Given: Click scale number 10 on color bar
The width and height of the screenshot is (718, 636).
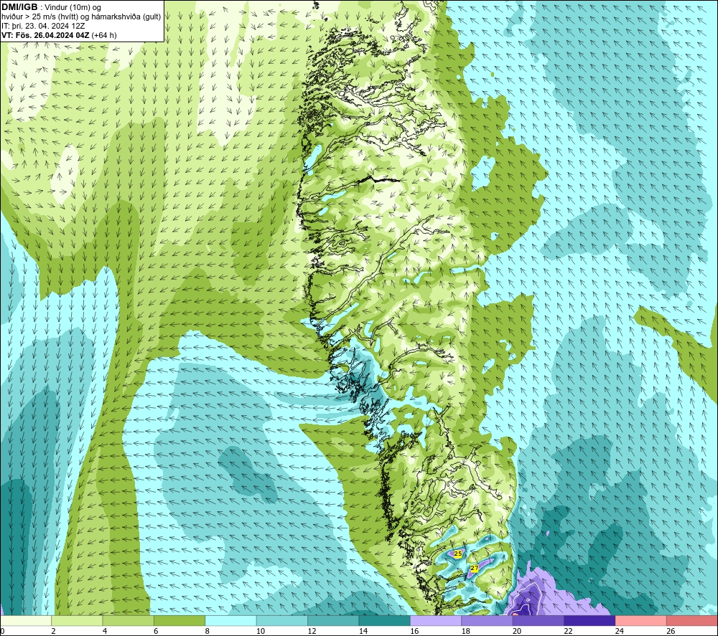Looking at the screenshot, I should point(261,631).
